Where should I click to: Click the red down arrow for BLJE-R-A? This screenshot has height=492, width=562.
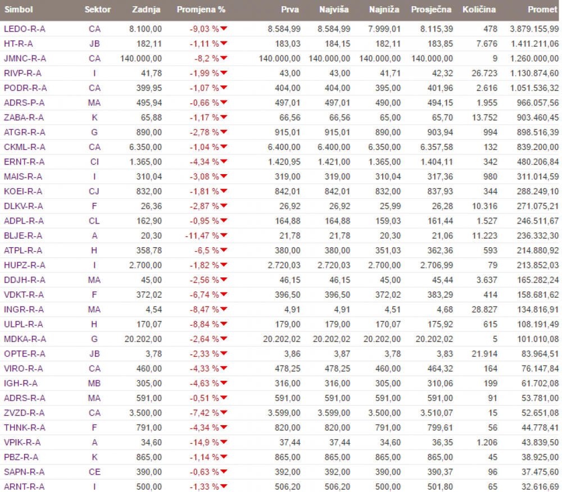224,235
